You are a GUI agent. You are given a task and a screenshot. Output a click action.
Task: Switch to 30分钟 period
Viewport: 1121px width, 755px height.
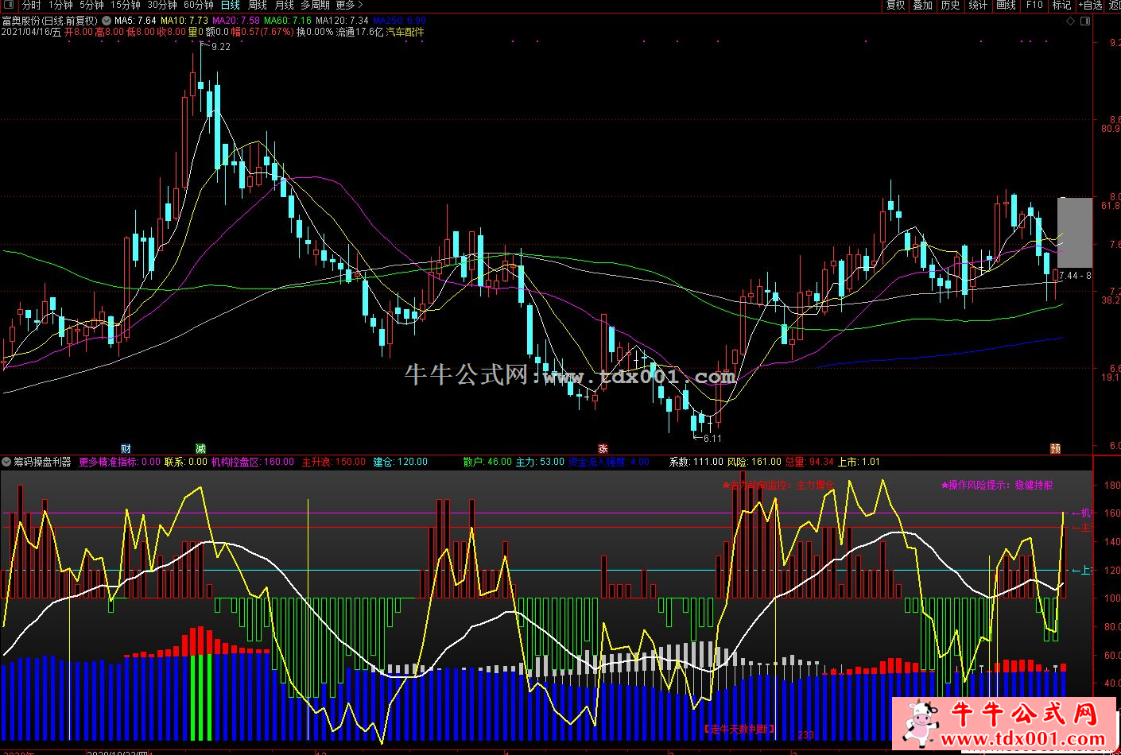point(162,5)
